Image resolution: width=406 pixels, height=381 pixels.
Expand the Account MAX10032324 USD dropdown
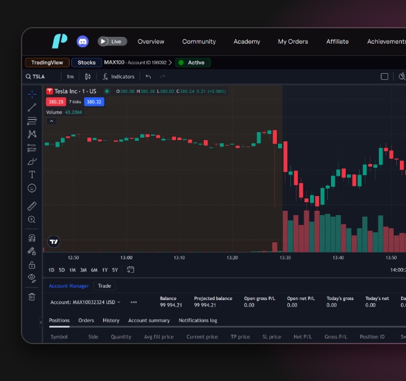coord(85,302)
